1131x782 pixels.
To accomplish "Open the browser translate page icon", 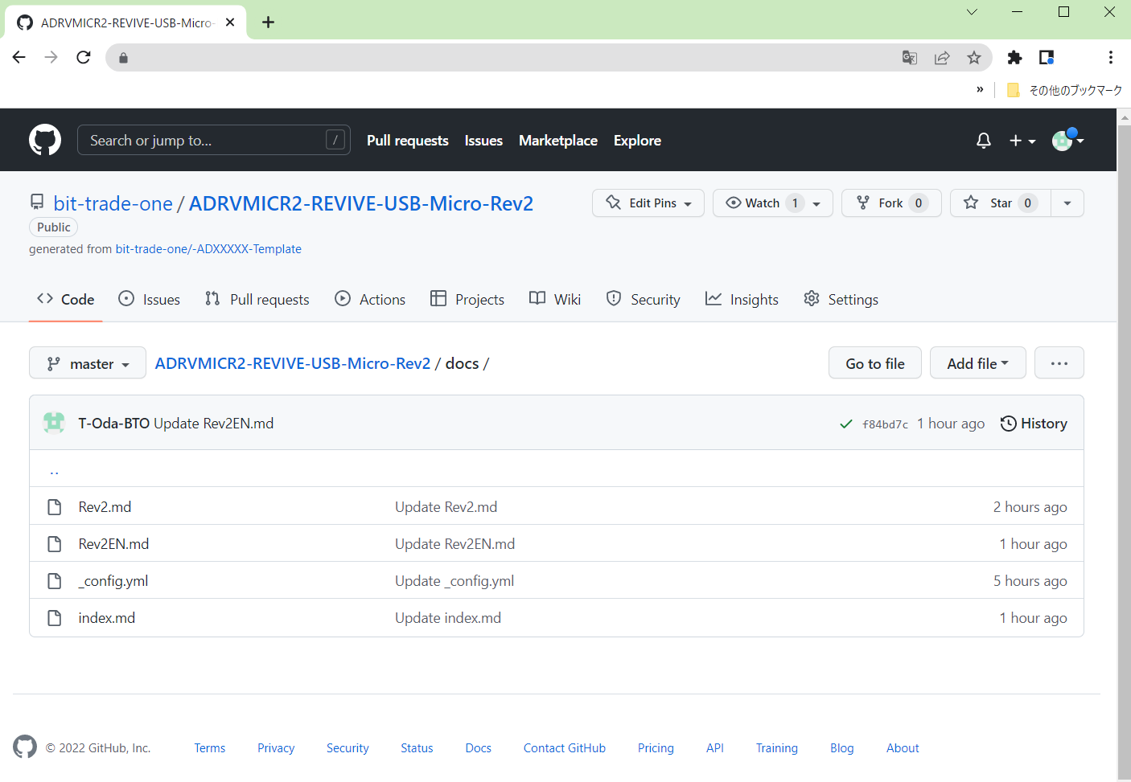I will click(x=910, y=57).
